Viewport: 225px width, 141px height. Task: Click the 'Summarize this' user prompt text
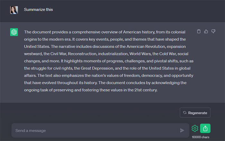38,10
